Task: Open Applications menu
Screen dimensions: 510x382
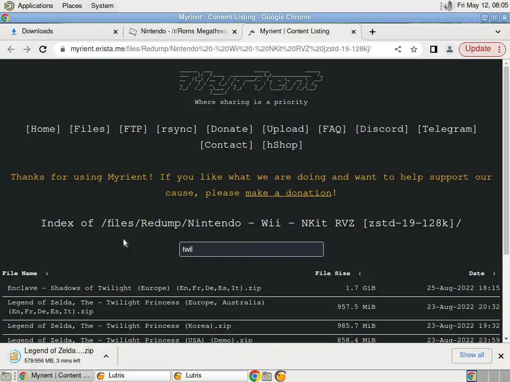Action: pos(35,5)
